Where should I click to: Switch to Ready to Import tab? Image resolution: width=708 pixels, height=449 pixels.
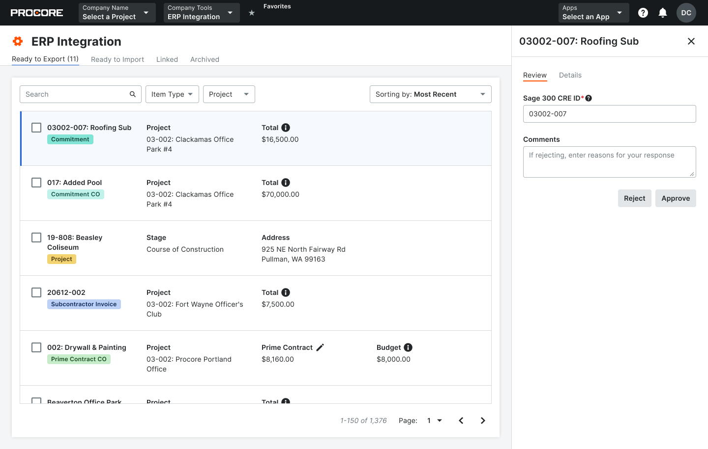click(118, 59)
